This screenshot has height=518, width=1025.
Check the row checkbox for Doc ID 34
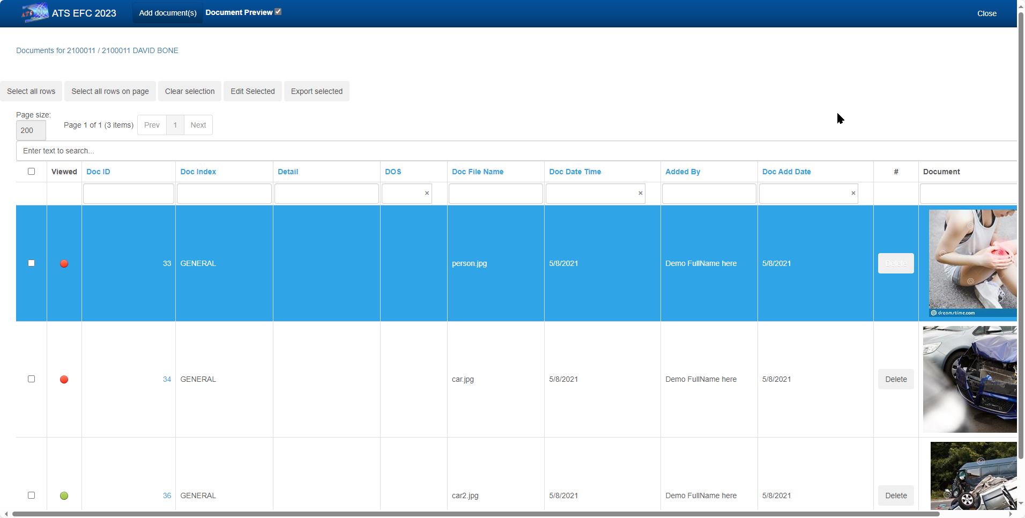click(x=31, y=379)
